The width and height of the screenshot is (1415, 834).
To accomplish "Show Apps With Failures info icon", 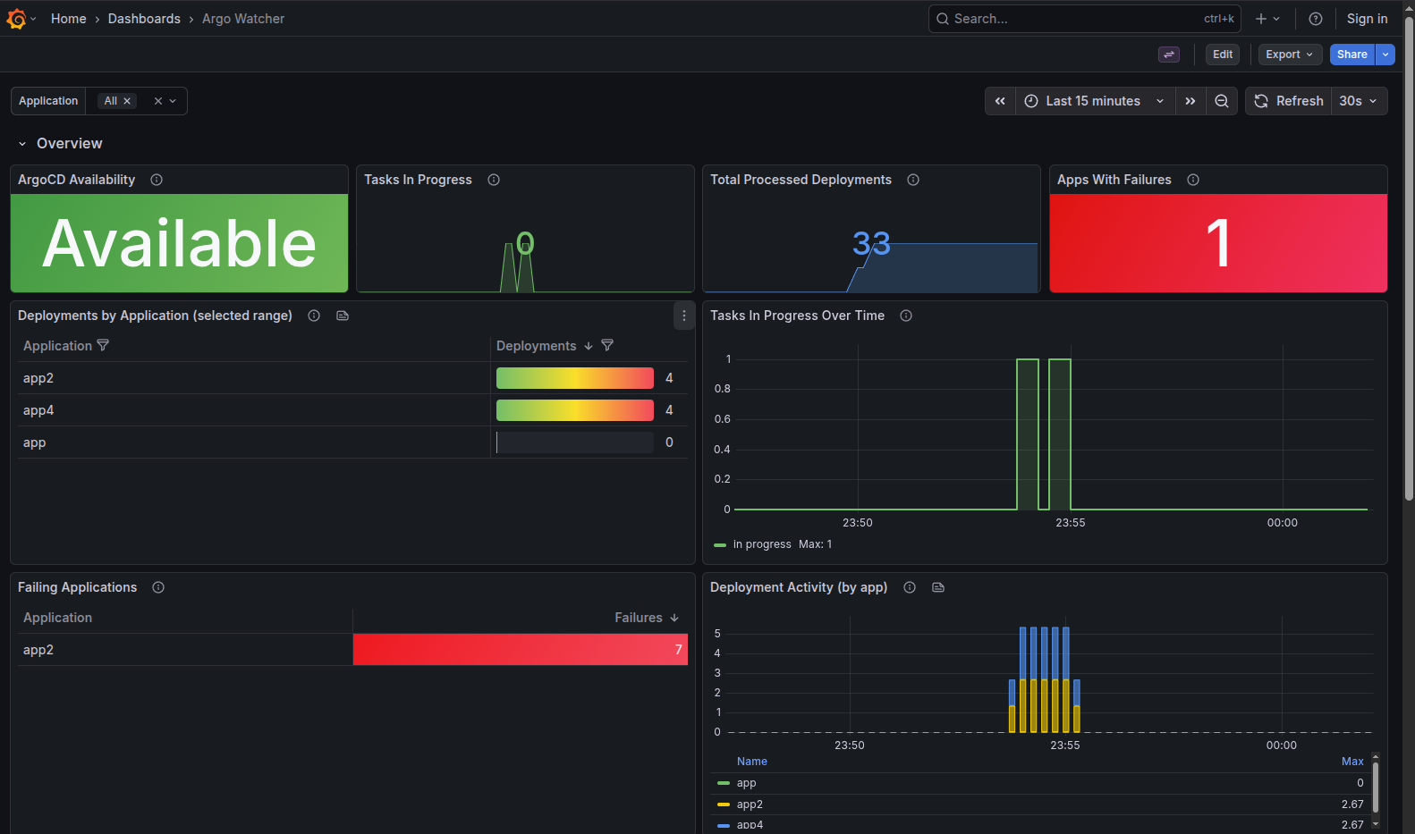I will tap(1193, 180).
